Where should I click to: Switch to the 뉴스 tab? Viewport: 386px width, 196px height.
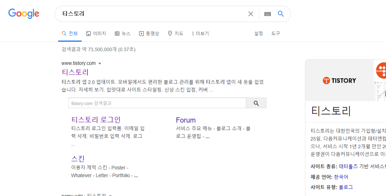[123, 33]
